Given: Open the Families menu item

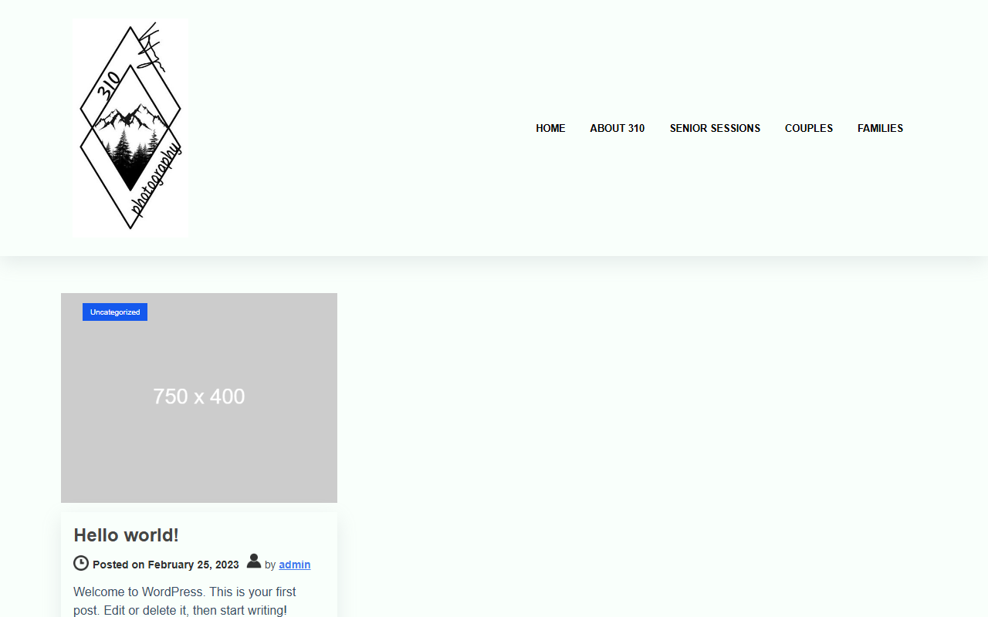Looking at the screenshot, I should point(880,128).
